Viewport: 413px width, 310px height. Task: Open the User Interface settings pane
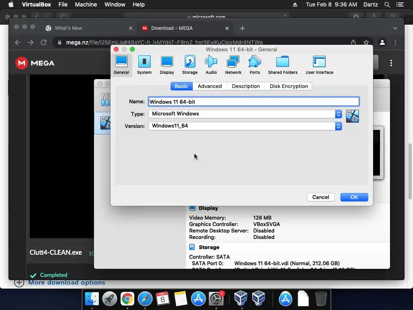(319, 65)
